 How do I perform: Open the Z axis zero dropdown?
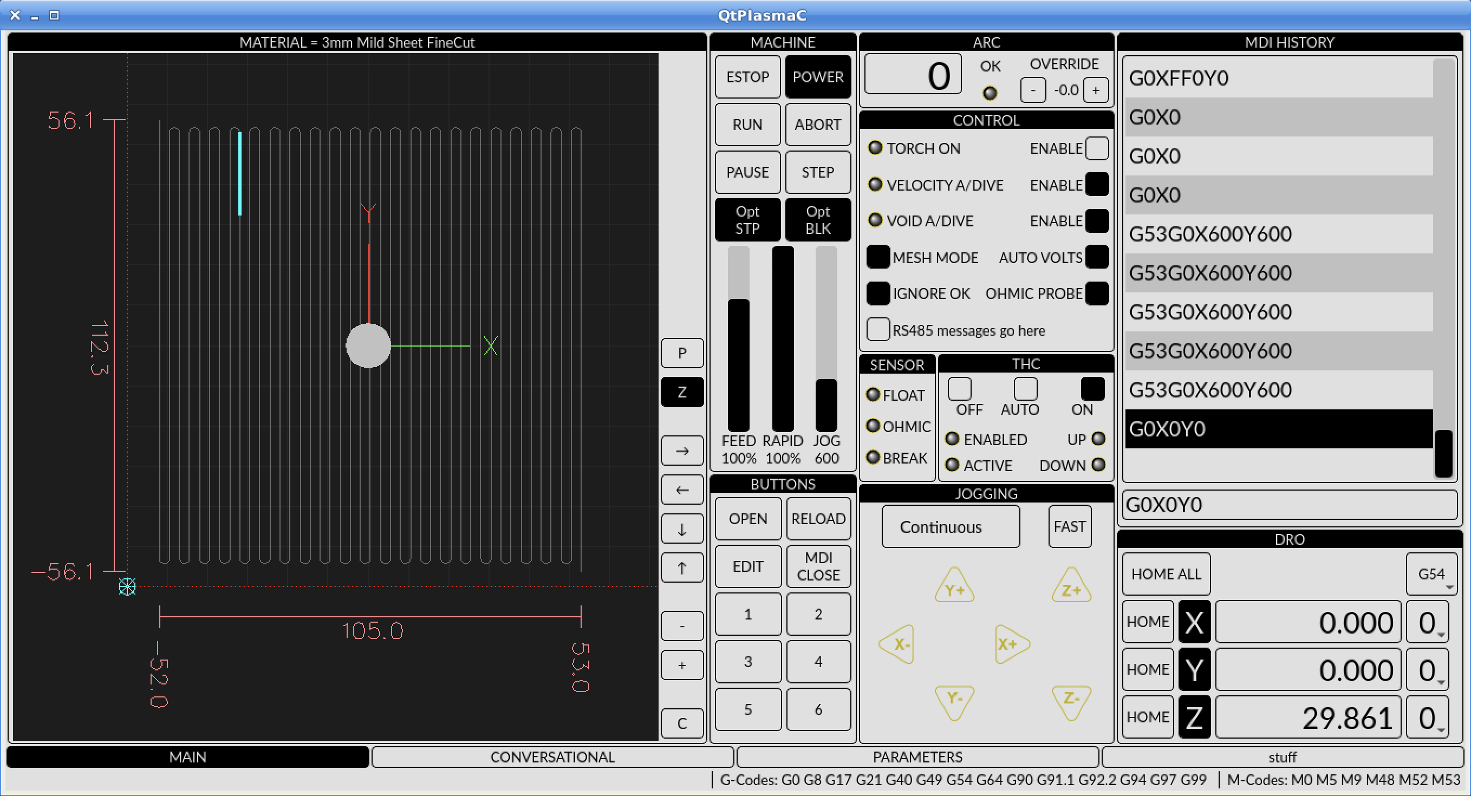click(1427, 718)
